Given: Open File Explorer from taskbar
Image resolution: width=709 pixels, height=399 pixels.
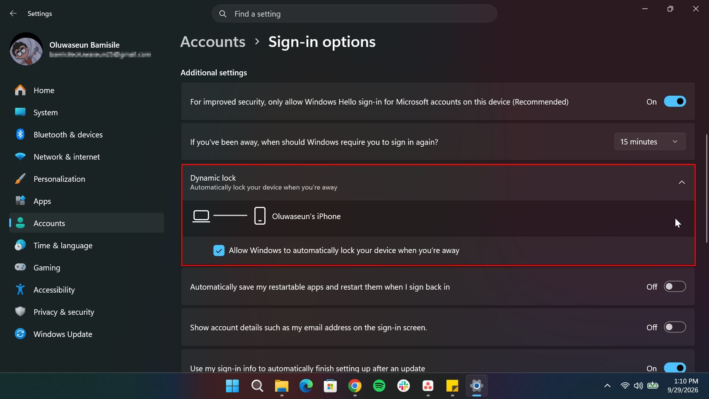Looking at the screenshot, I should click(x=282, y=386).
